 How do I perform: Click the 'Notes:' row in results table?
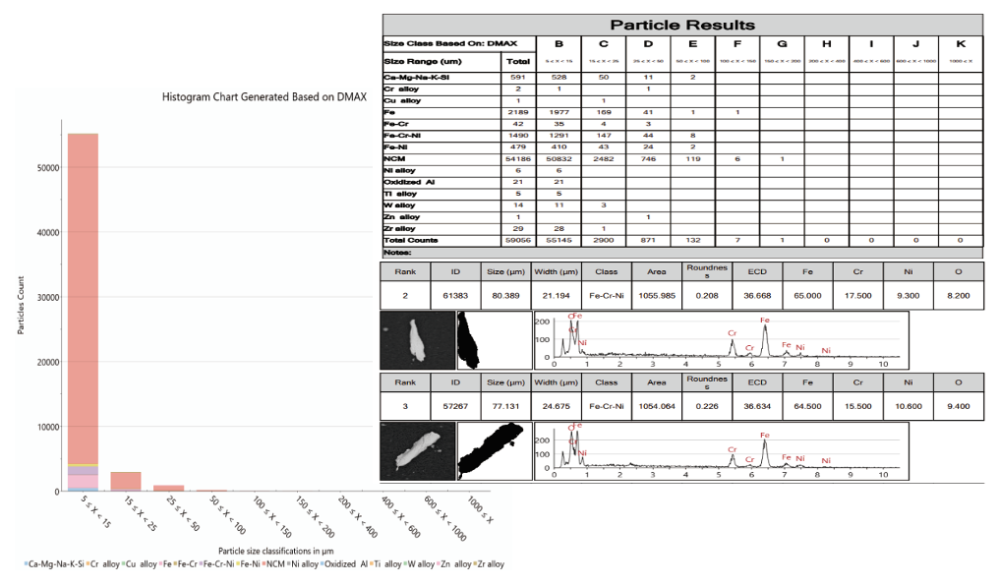pos(682,253)
